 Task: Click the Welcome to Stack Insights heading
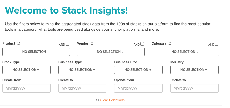66,10
